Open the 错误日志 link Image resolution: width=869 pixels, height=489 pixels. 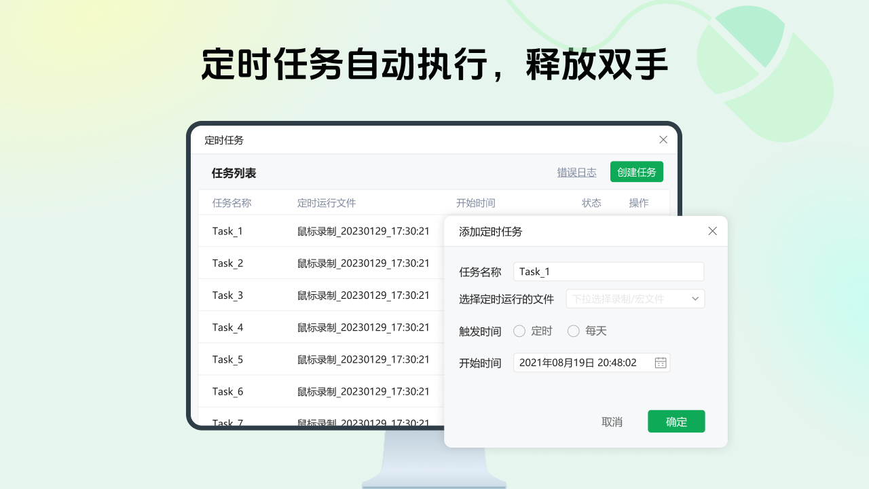point(576,172)
